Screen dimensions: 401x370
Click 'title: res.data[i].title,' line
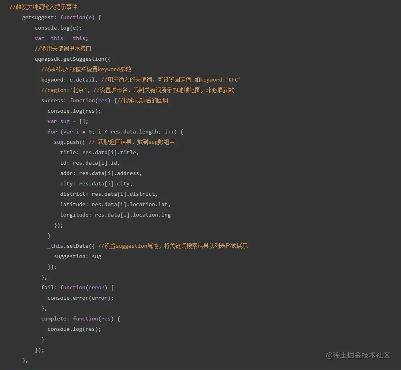pyautogui.click(x=99, y=153)
